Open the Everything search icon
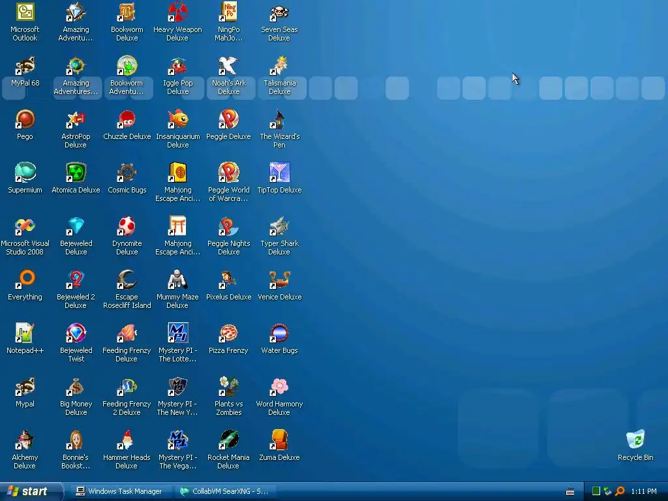This screenshot has width=668, height=501. coord(25,280)
